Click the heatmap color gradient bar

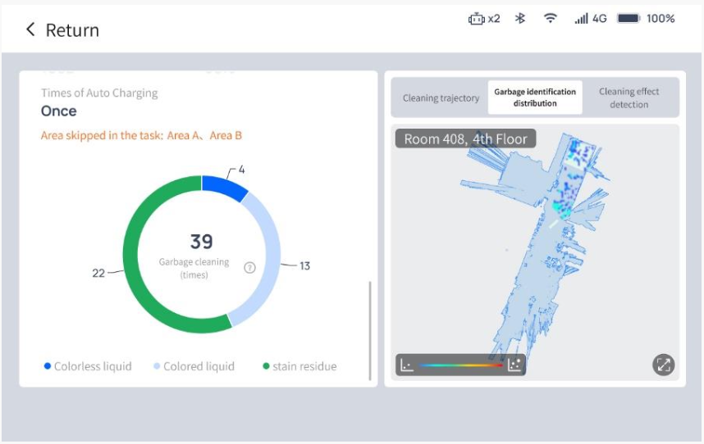coord(460,365)
